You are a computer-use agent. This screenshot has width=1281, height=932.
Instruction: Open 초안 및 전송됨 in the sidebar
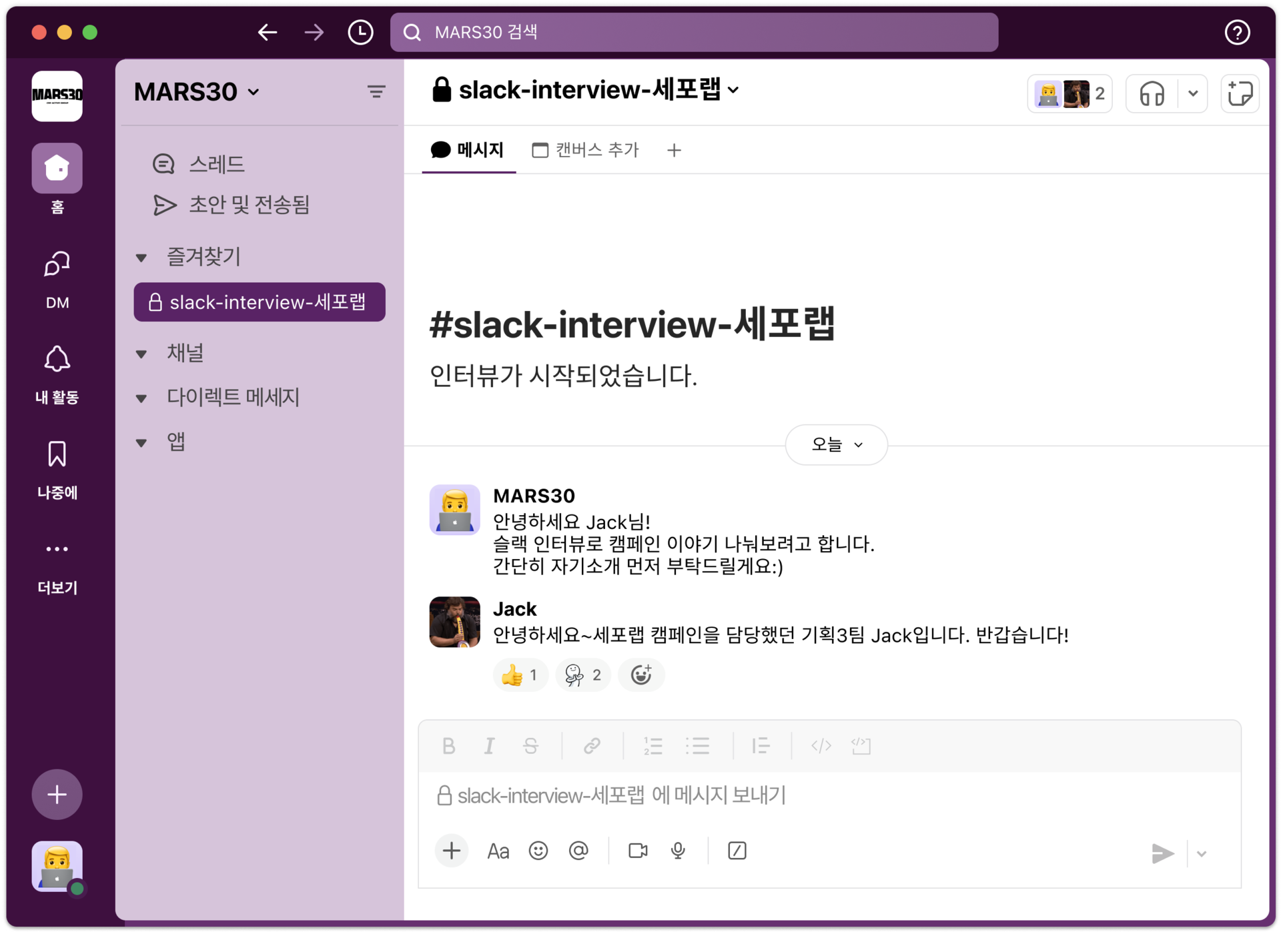(x=248, y=205)
